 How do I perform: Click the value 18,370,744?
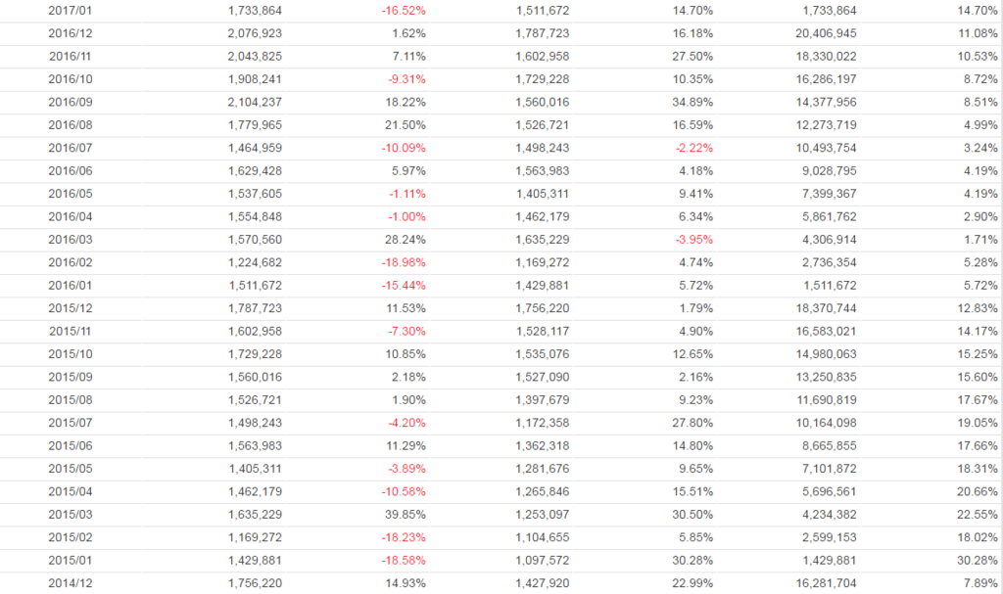point(822,308)
